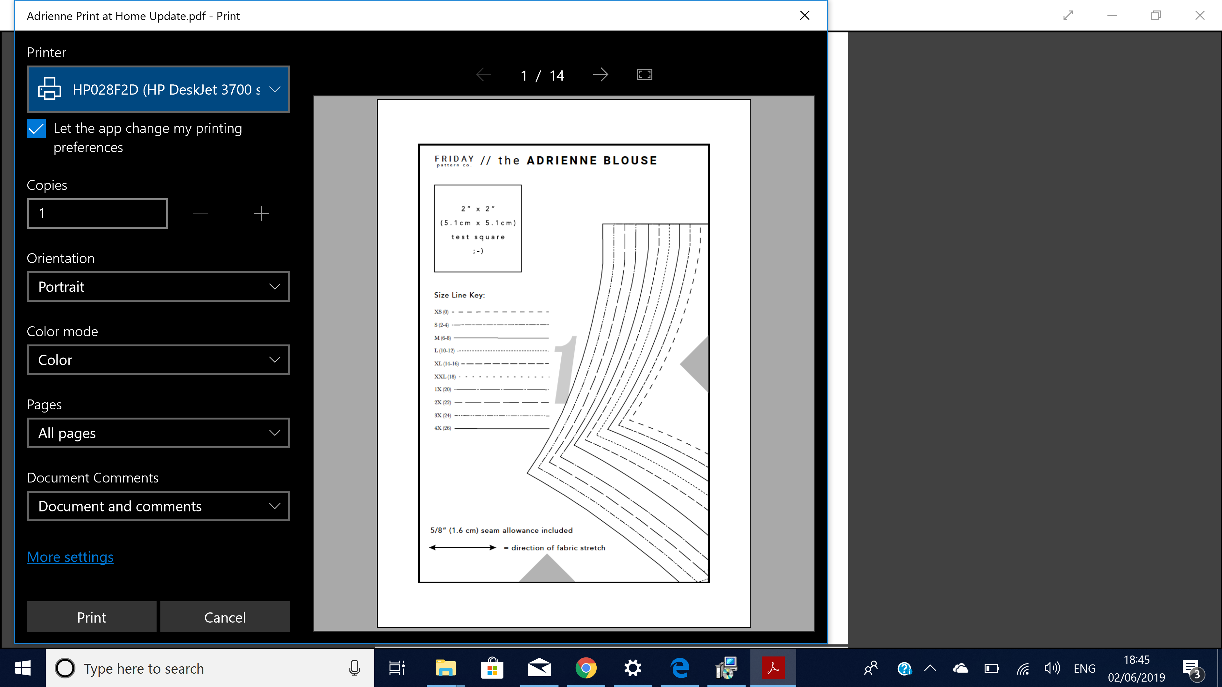Decrease copies with the minus button
Image resolution: width=1222 pixels, height=687 pixels.
pyautogui.click(x=201, y=213)
